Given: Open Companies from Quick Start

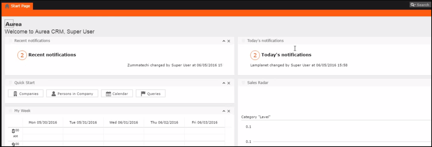Looking at the screenshot, I should pos(25,94).
